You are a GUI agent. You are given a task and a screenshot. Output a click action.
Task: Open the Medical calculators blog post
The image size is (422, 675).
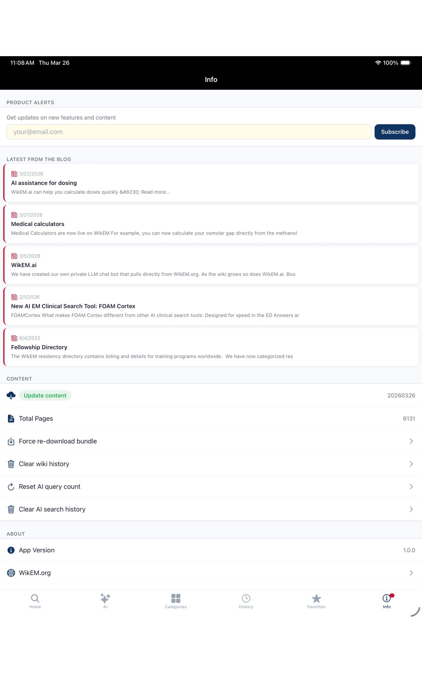click(x=211, y=224)
